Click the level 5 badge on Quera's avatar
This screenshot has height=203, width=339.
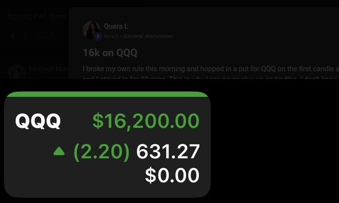(98, 36)
